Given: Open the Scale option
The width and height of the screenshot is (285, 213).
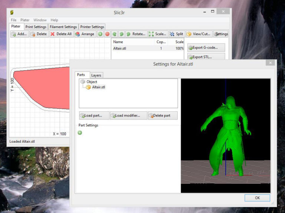Looking at the screenshot, I should (x=158, y=34).
